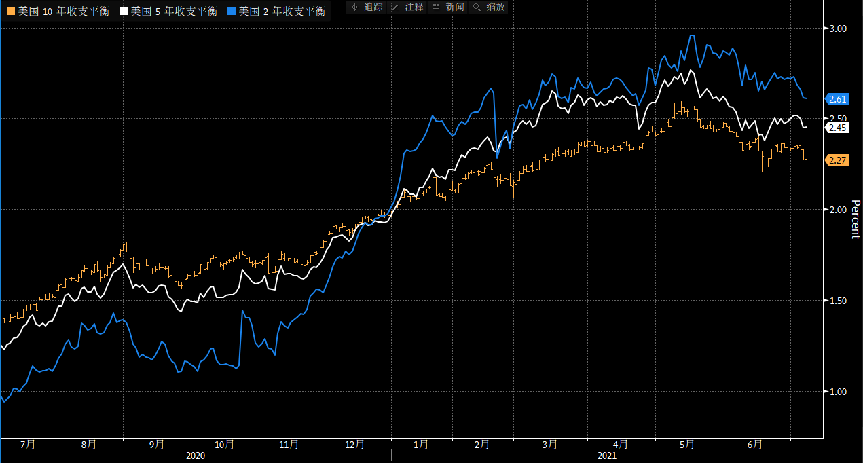Click the white 2.45 last-value tag
Screen dimensions: 863x463
(x=837, y=127)
